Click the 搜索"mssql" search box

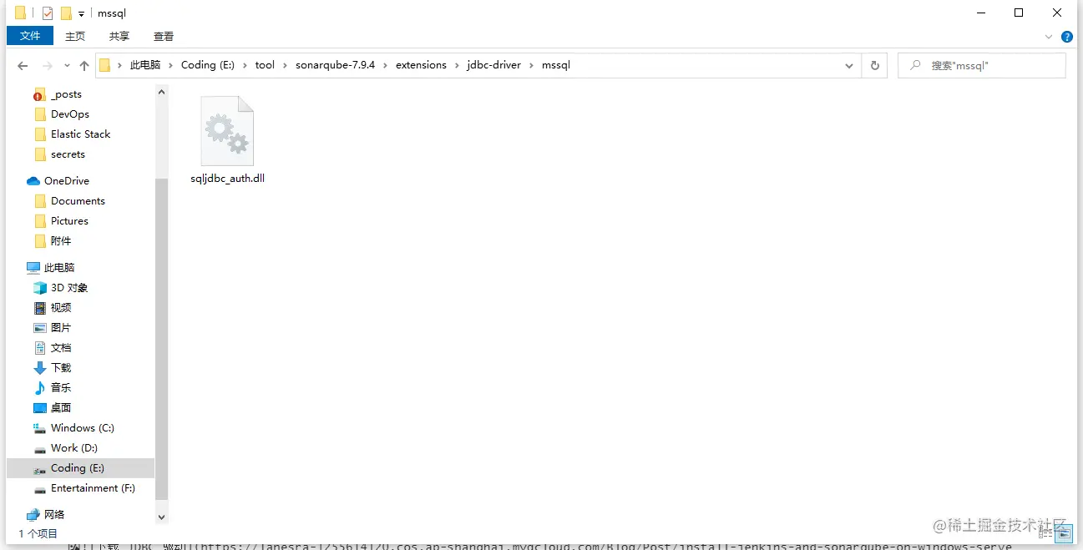(982, 66)
